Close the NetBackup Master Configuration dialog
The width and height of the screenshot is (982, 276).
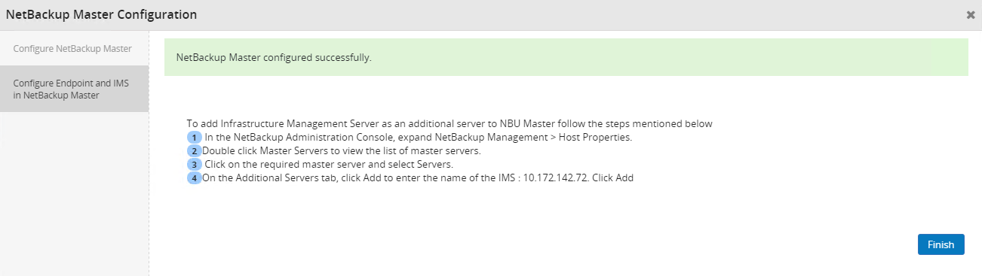(971, 14)
